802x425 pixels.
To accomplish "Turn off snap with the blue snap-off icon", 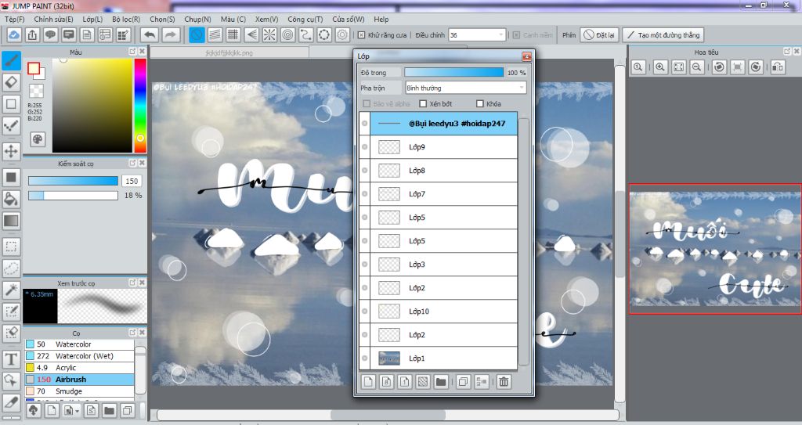I will point(197,34).
